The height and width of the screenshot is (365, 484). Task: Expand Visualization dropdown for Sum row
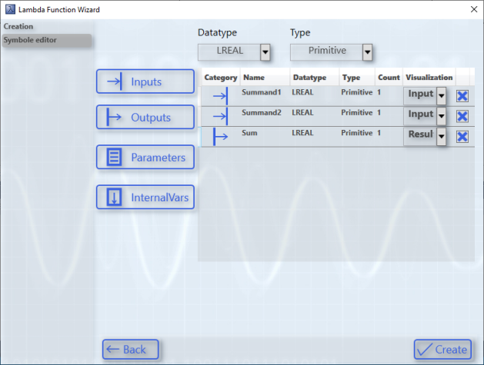441,137
